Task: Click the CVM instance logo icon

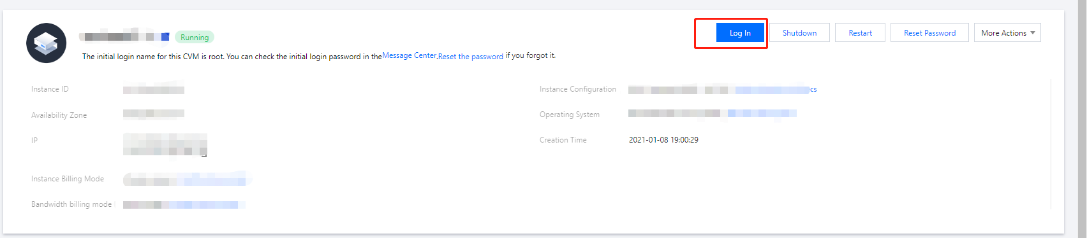Action: point(47,43)
